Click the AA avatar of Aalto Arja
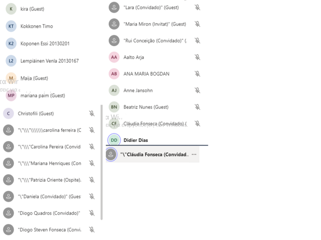Image resolution: width=321 pixels, height=240 pixels. click(x=114, y=57)
